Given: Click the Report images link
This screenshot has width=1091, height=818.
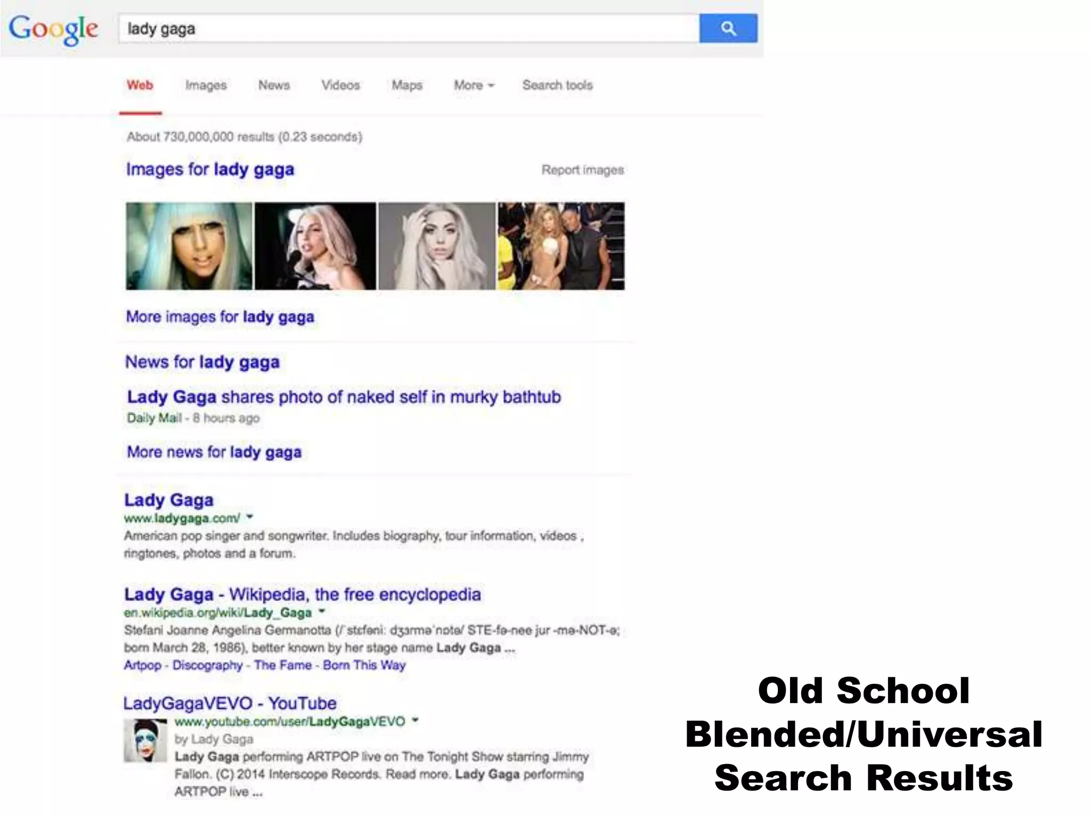Looking at the screenshot, I should pyautogui.click(x=583, y=170).
